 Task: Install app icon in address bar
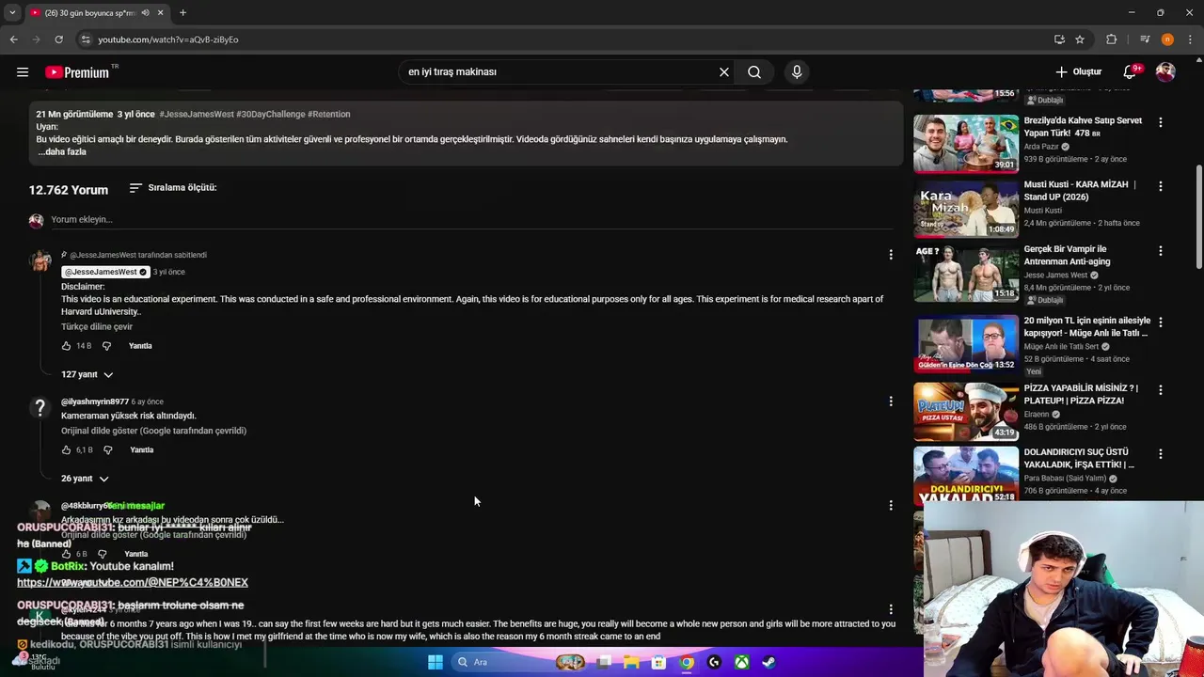point(1059,39)
